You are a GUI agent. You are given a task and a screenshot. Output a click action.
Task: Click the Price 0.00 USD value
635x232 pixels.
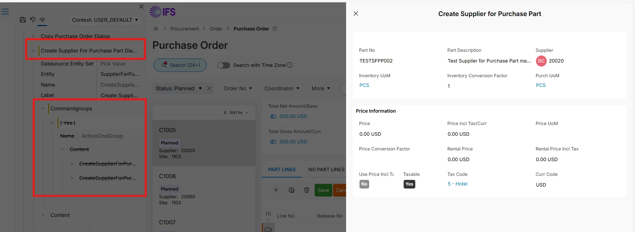pyautogui.click(x=370, y=134)
